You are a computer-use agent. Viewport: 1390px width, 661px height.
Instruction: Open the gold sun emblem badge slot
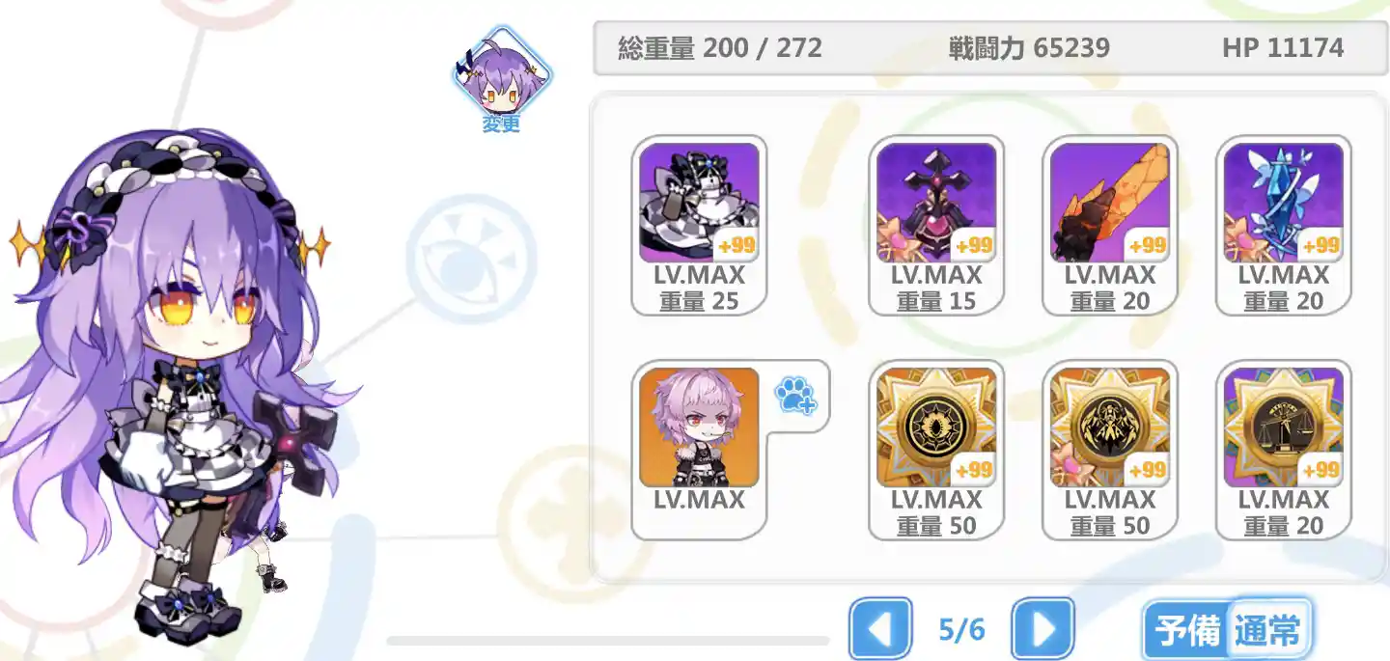936,450
